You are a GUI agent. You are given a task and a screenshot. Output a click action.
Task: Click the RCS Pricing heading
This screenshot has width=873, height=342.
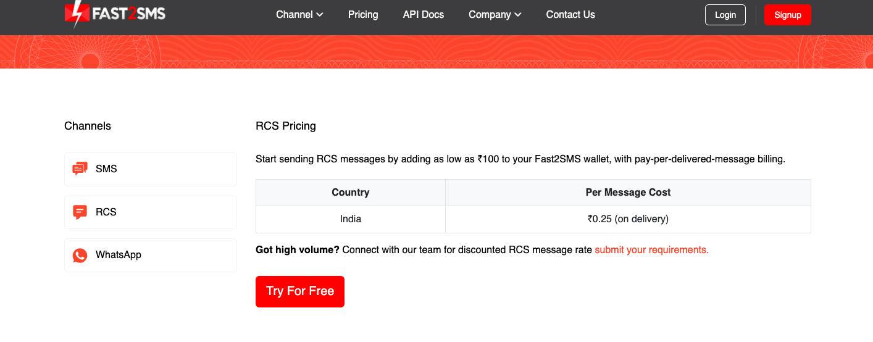point(286,126)
